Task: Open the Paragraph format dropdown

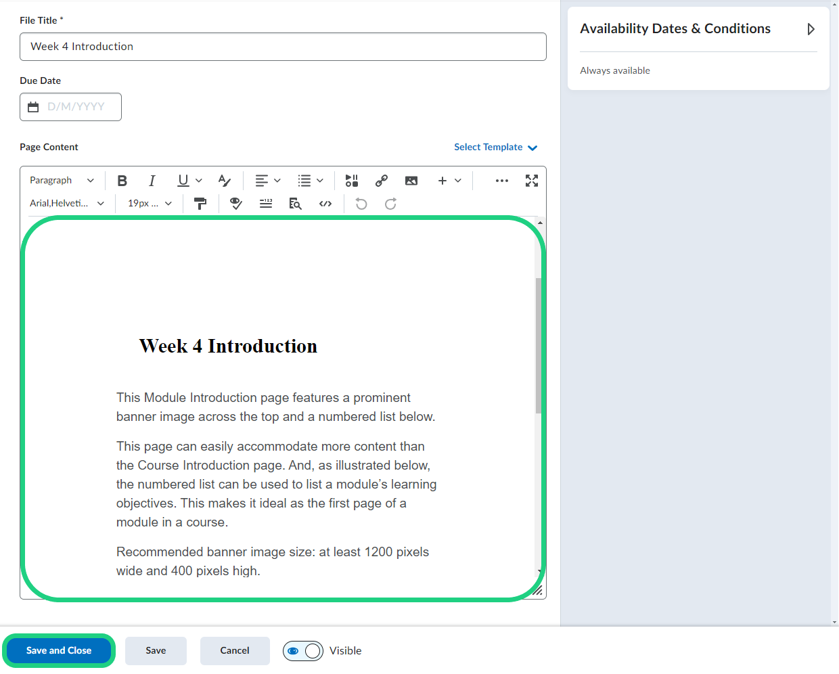Action: 62,181
